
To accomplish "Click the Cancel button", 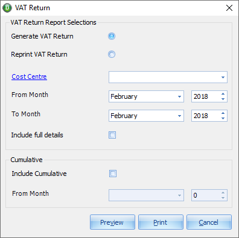I will 209,222.
